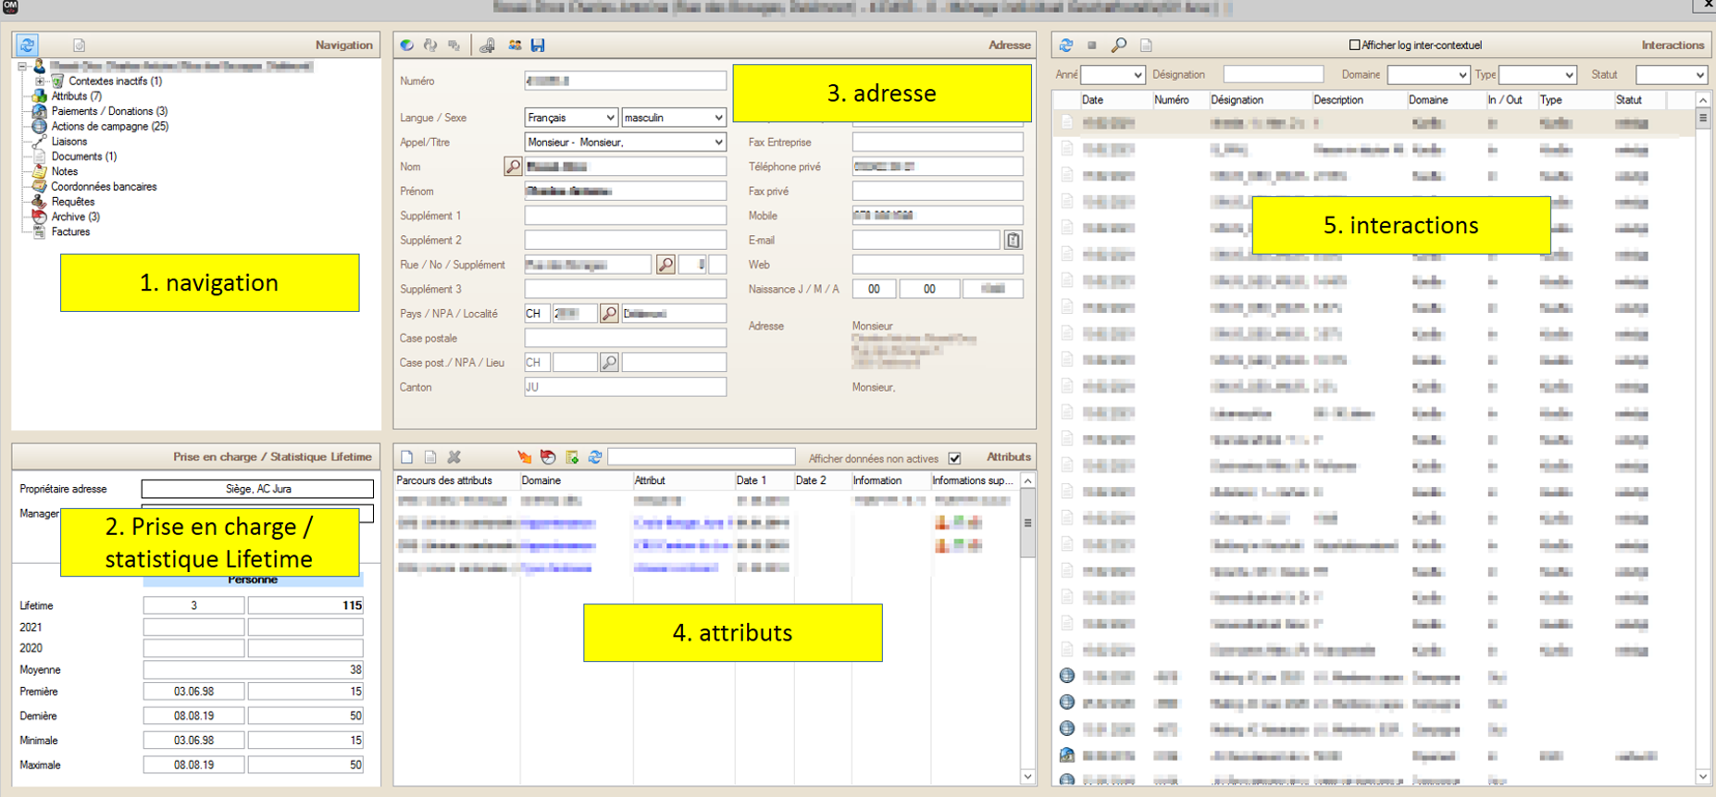The height and width of the screenshot is (797, 1716).
Task: Click the clipboard icon beside E-mail
Action: coord(1013,241)
